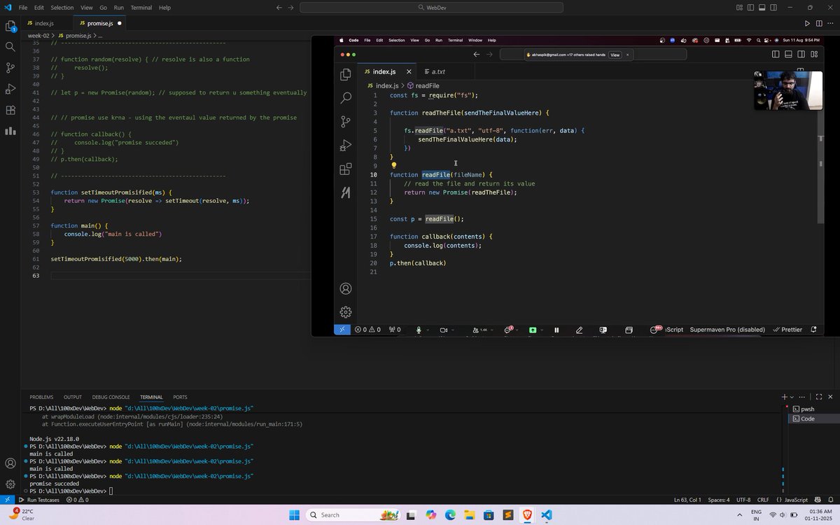This screenshot has width=840, height=525.
Task: Switch to the PROBLEMS panel tab
Action: [x=41, y=397]
